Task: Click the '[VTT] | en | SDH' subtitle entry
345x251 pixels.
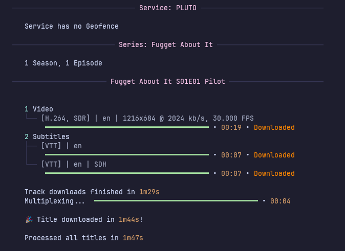Action: (x=74, y=164)
